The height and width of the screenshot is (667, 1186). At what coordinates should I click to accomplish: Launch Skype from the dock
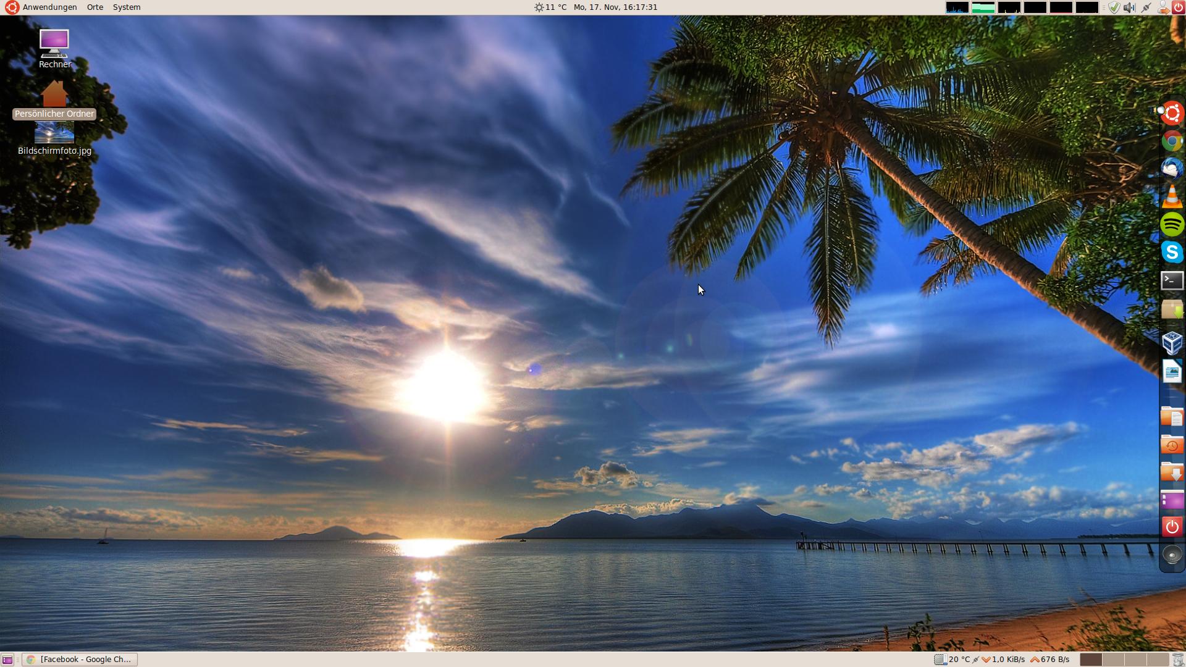tap(1172, 252)
